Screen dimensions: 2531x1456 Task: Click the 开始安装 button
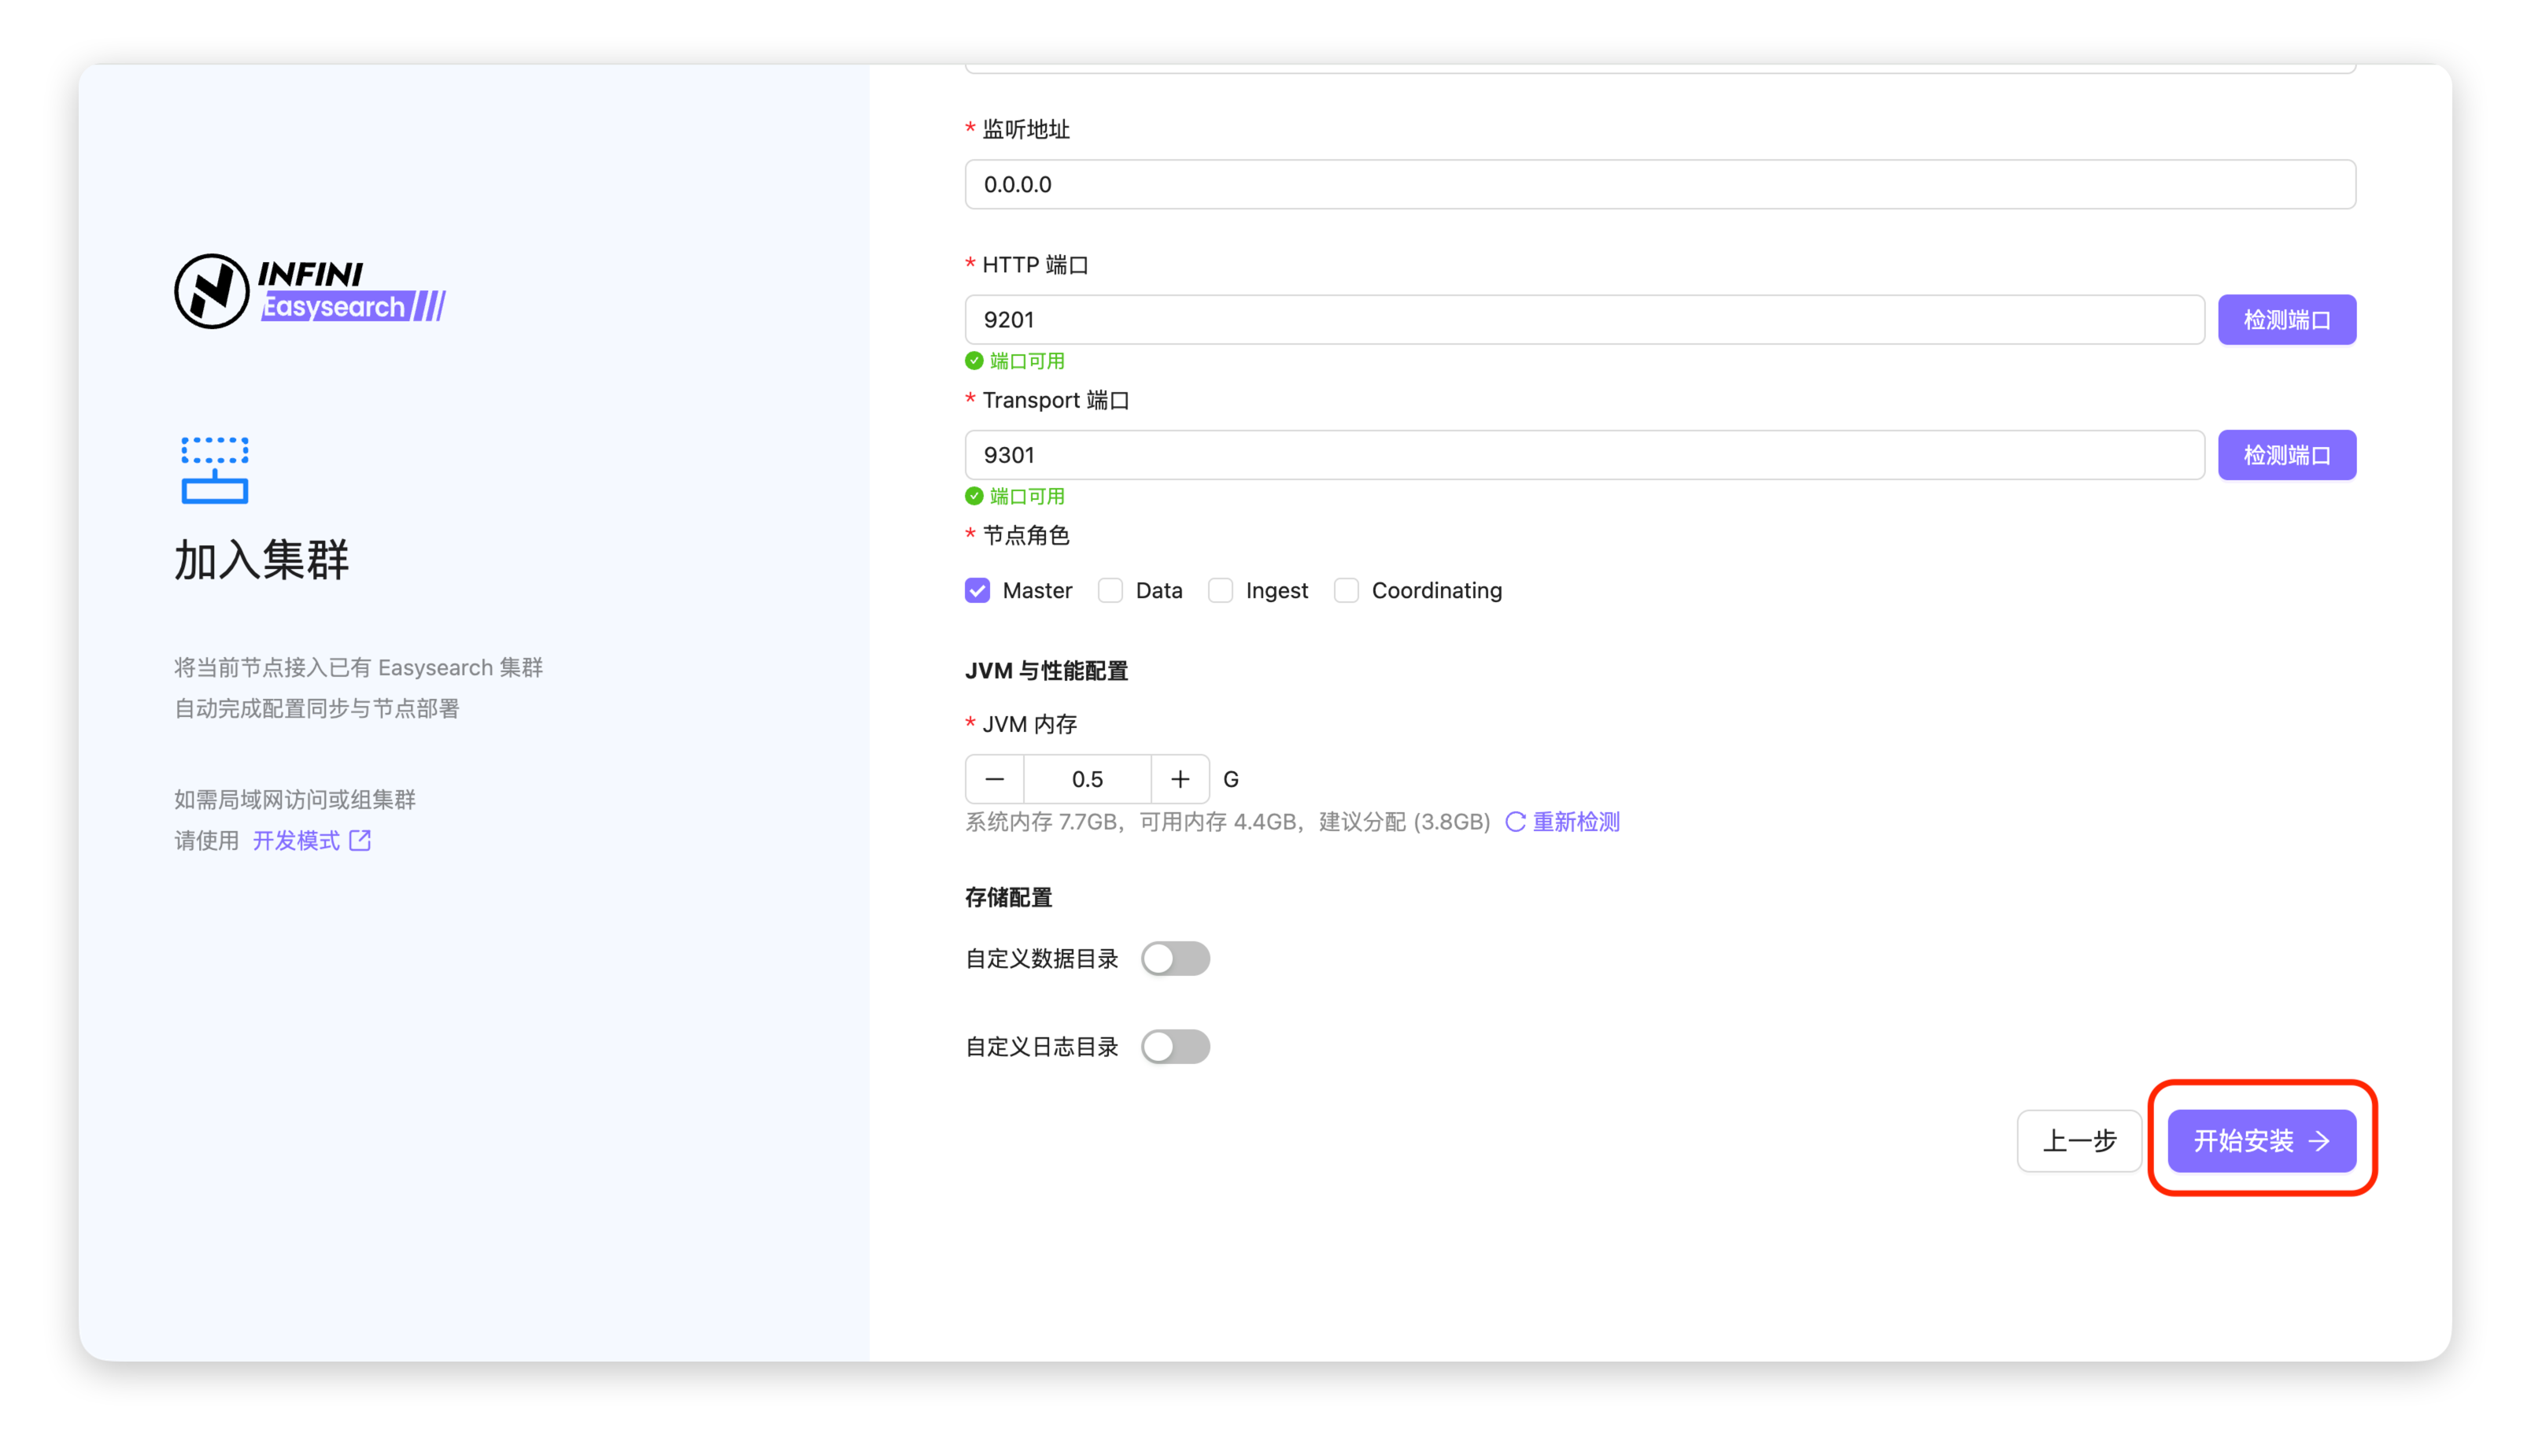coord(2261,1141)
